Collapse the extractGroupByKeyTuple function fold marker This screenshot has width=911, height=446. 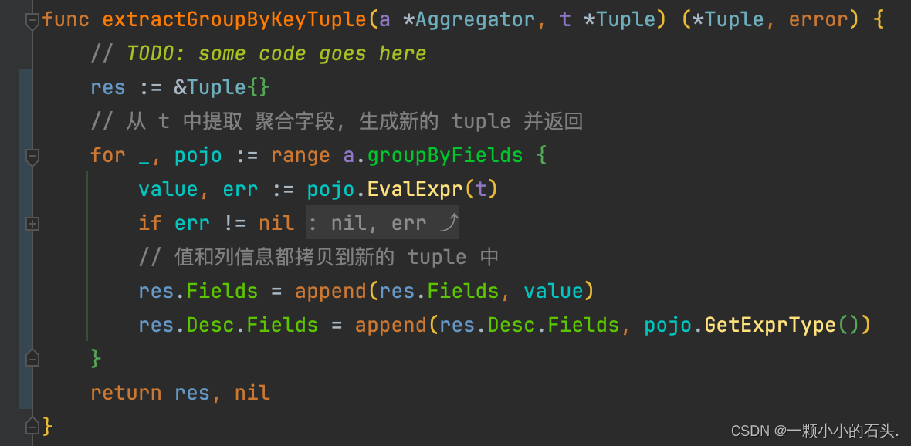pyautogui.click(x=32, y=22)
